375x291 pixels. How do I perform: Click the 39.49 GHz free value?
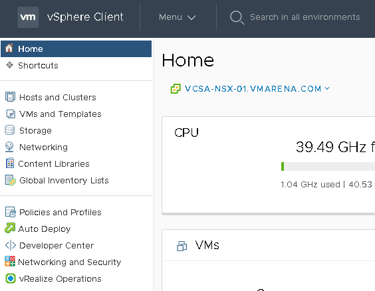335,147
